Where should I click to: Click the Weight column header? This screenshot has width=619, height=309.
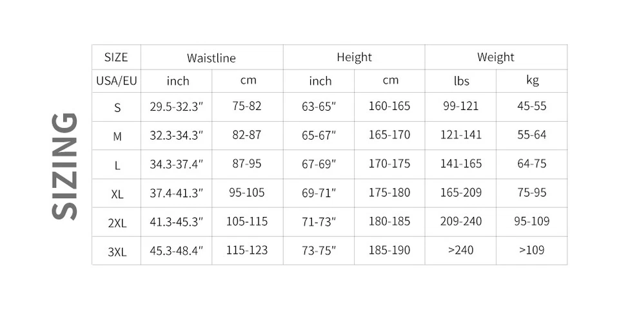coord(496,57)
